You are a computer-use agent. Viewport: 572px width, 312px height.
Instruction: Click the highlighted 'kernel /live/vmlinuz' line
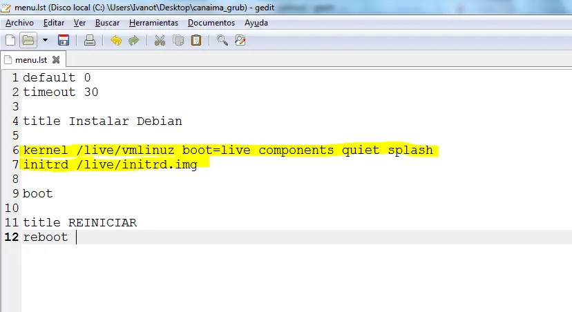228,150
